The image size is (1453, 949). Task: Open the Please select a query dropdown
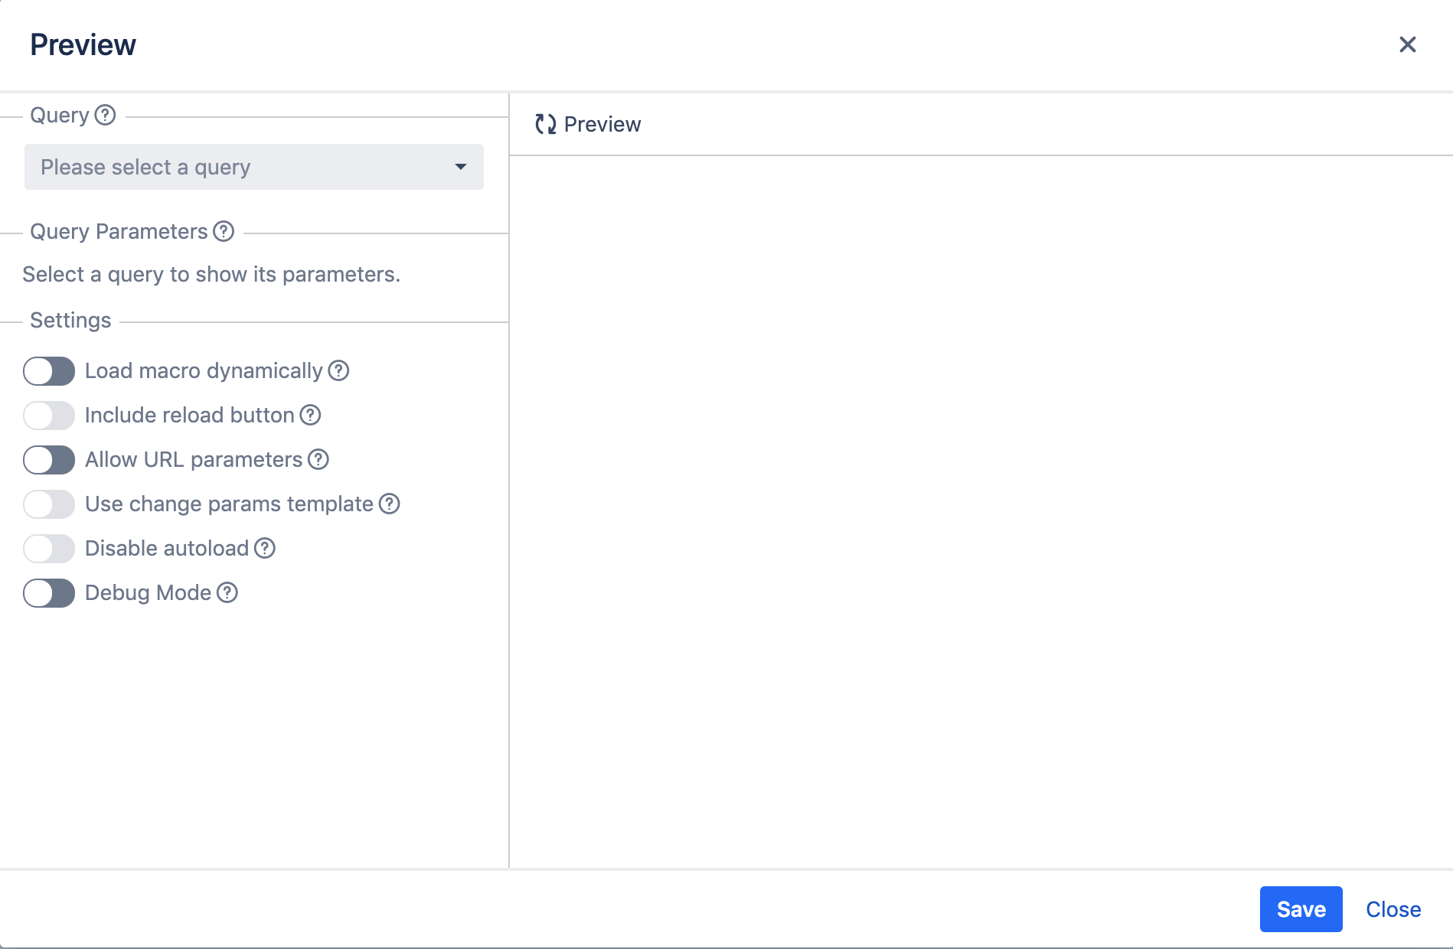pos(254,167)
